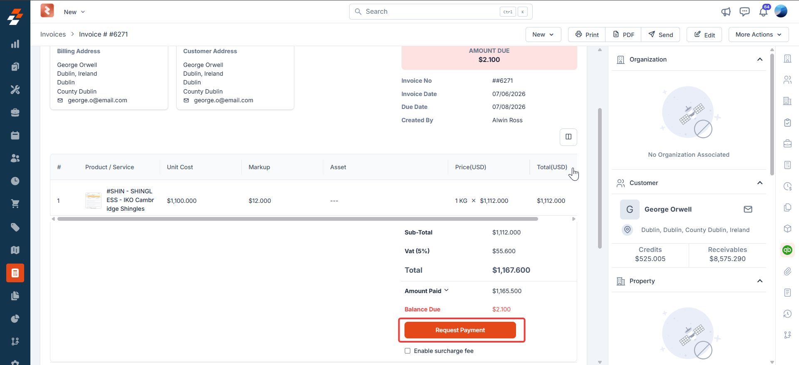
Task: Focus the Search field
Action: click(441, 12)
